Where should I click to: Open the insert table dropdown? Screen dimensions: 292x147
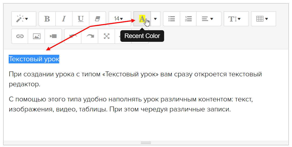point(262,19)
